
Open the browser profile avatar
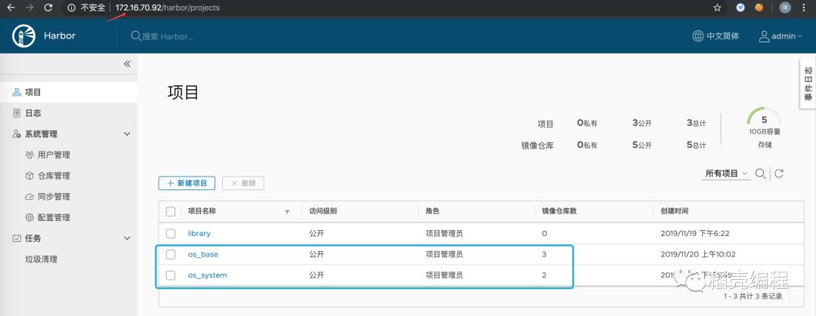(786, 8)
